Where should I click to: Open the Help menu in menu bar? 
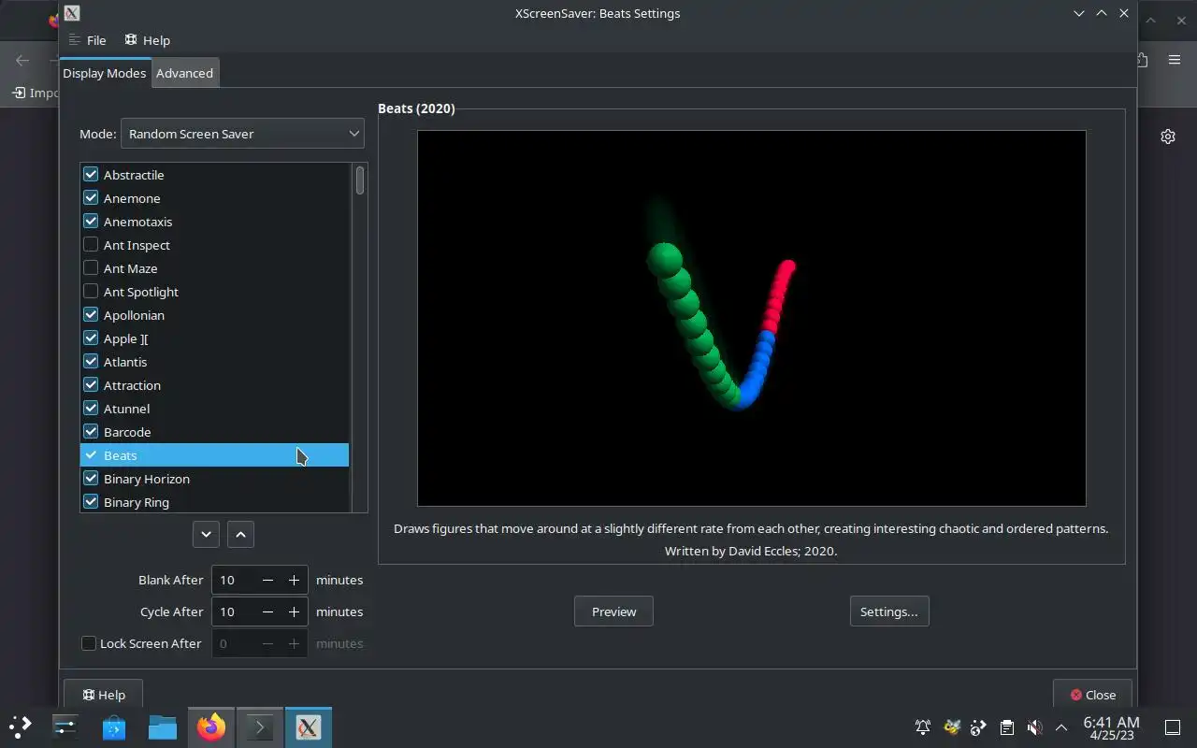(x=148, y=40)
